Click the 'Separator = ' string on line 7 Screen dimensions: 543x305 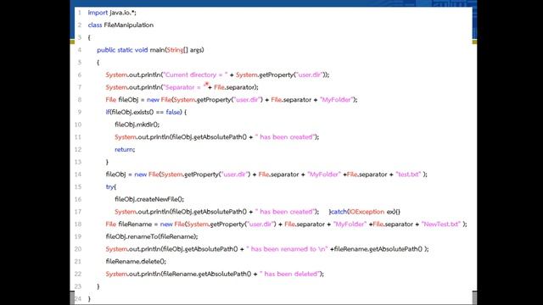point(185,87)
